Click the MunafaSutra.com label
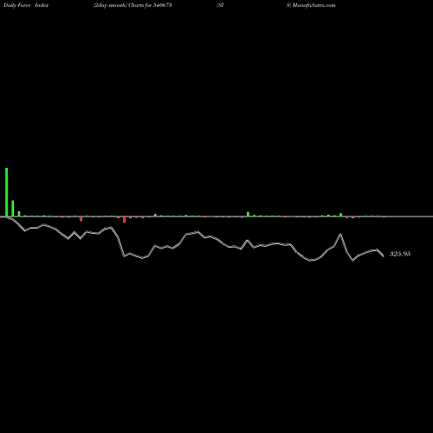The image size is (433, 433). (313, 5)
